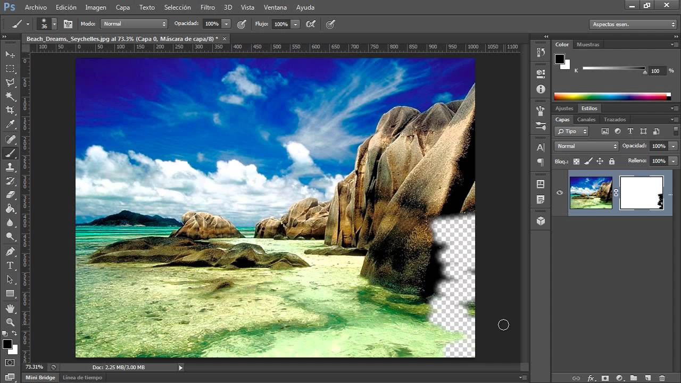Image resolution: width=681 pixels, height=383 pixels.
Task: Select the Blur tool
Action: [x=10, y=222]
